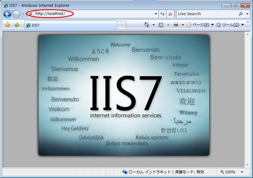Screen dimensions: 253x178
Task: Close the Internet Explorer window
Action: coord(245,6)
